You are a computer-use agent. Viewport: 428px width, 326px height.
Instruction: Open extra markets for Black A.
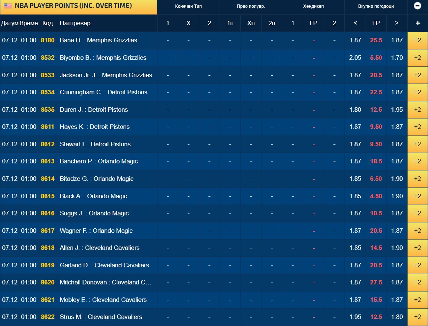(x=418, y=196)
